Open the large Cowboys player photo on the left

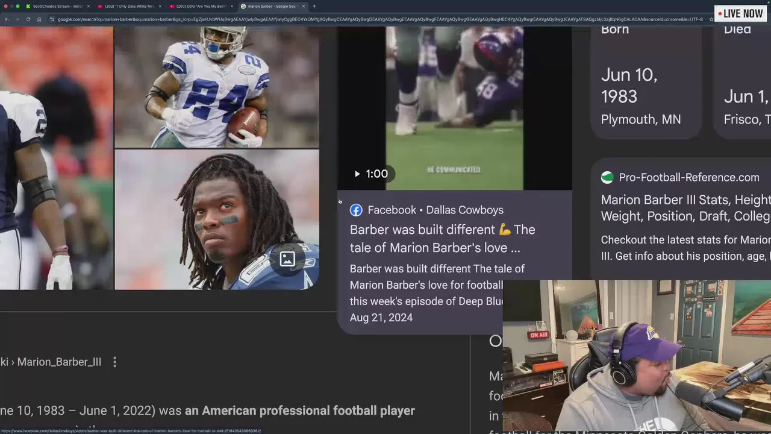56,158
